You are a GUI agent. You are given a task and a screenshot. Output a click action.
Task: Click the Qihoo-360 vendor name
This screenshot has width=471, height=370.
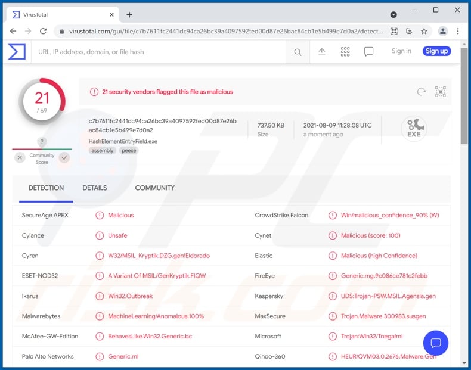pos(269,356)
